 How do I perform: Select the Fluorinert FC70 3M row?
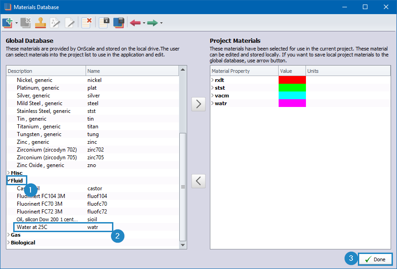click(93, 204)
